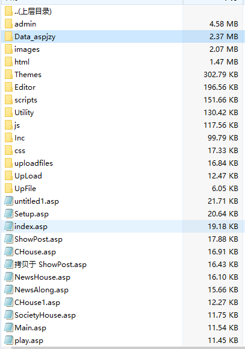This screenshot has width=245, height=349.
Task: Select the 17.33 KB css size cell
Action: (223, 151)
